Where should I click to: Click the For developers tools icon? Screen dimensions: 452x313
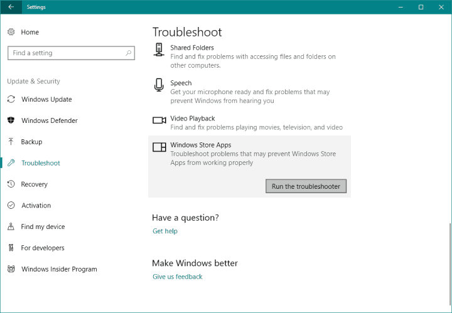11,248
